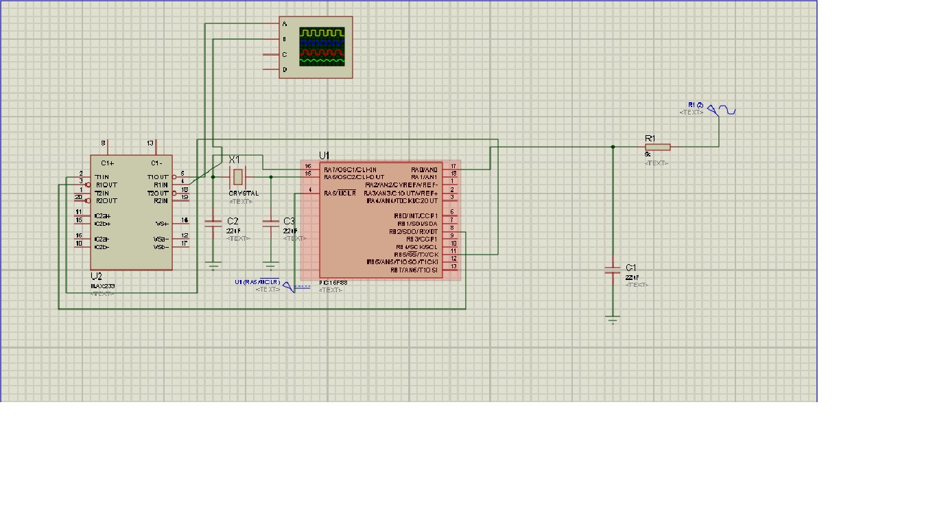Click the RA0/AN0 pin 17 on PIC
Screen dimensions: 933x527
[451, 169]
